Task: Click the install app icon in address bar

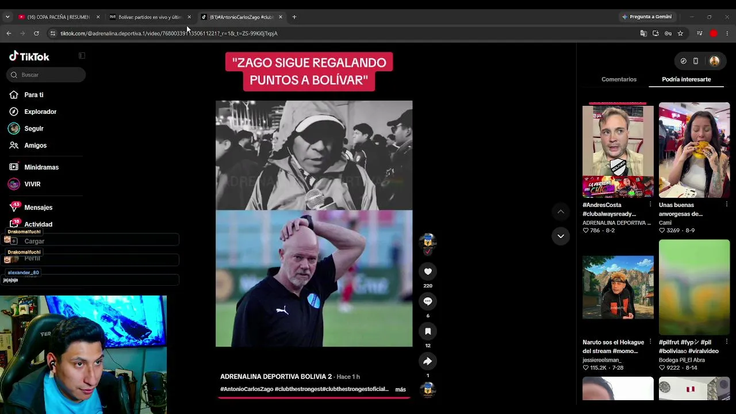Action: pos(655,33)
